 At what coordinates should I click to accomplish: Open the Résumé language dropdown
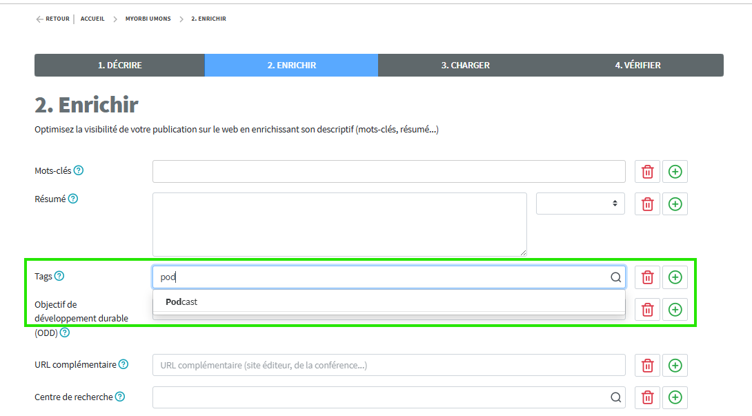pyautogui.click(x=580, y=204)
